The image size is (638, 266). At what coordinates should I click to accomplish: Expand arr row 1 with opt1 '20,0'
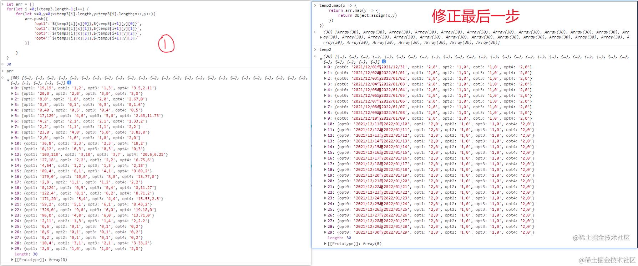pyautogui.click(x=12, y=94)
